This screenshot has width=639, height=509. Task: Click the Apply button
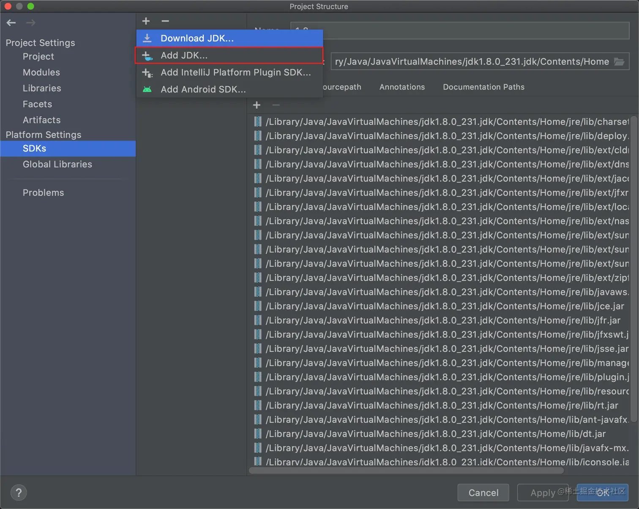[543, 493]
